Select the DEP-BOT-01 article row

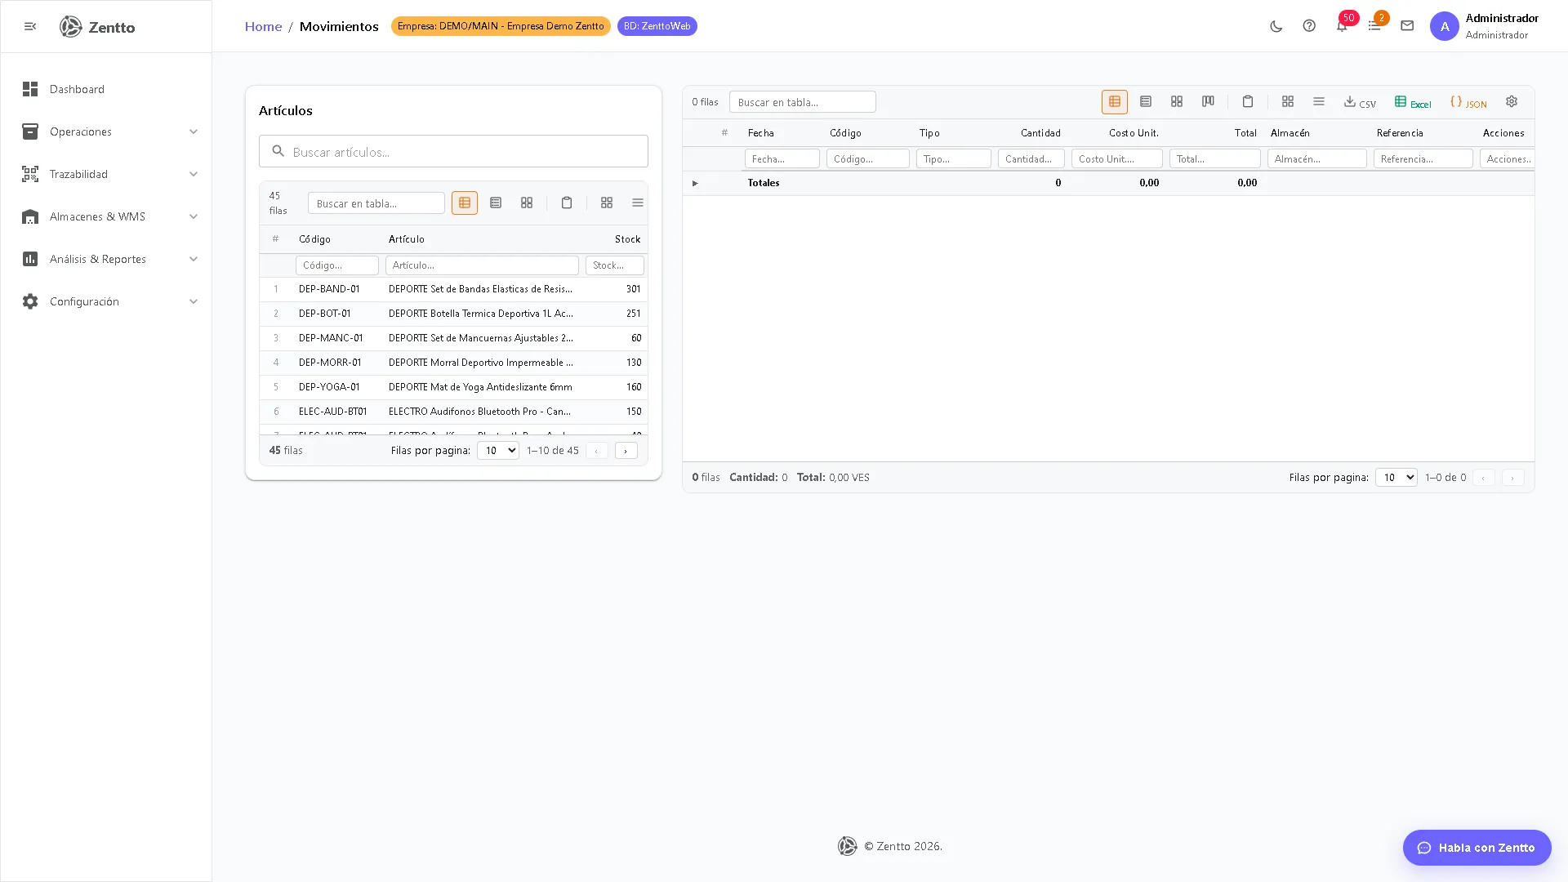tap(453, 314)
